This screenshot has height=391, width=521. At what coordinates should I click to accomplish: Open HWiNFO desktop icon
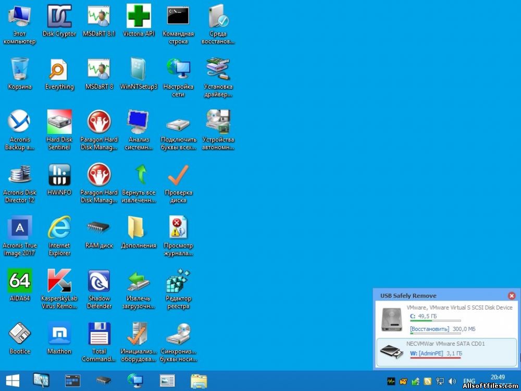(59, 179)
